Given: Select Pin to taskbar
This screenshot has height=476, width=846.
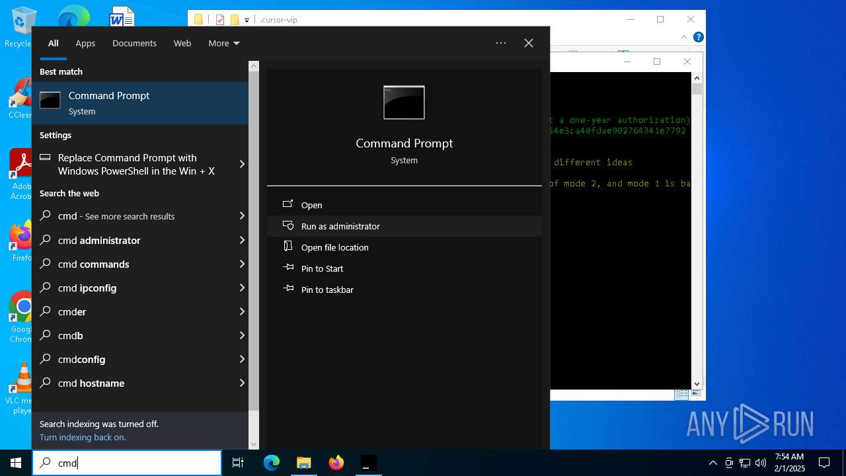Looking at the screenshot, I should 404,290.
